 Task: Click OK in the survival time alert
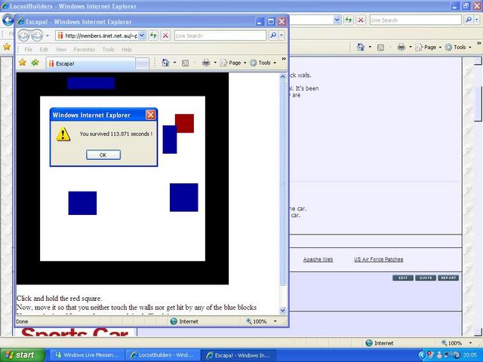pos(103,155)
